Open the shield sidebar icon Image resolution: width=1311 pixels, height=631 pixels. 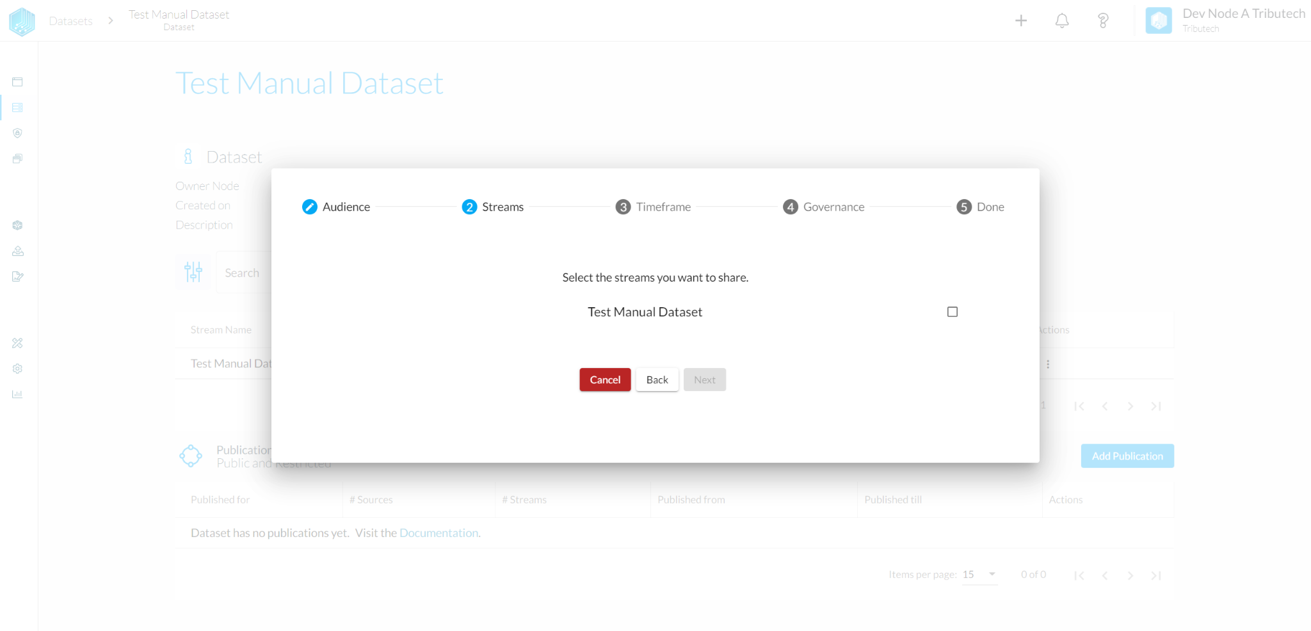(x=17, y=133)
